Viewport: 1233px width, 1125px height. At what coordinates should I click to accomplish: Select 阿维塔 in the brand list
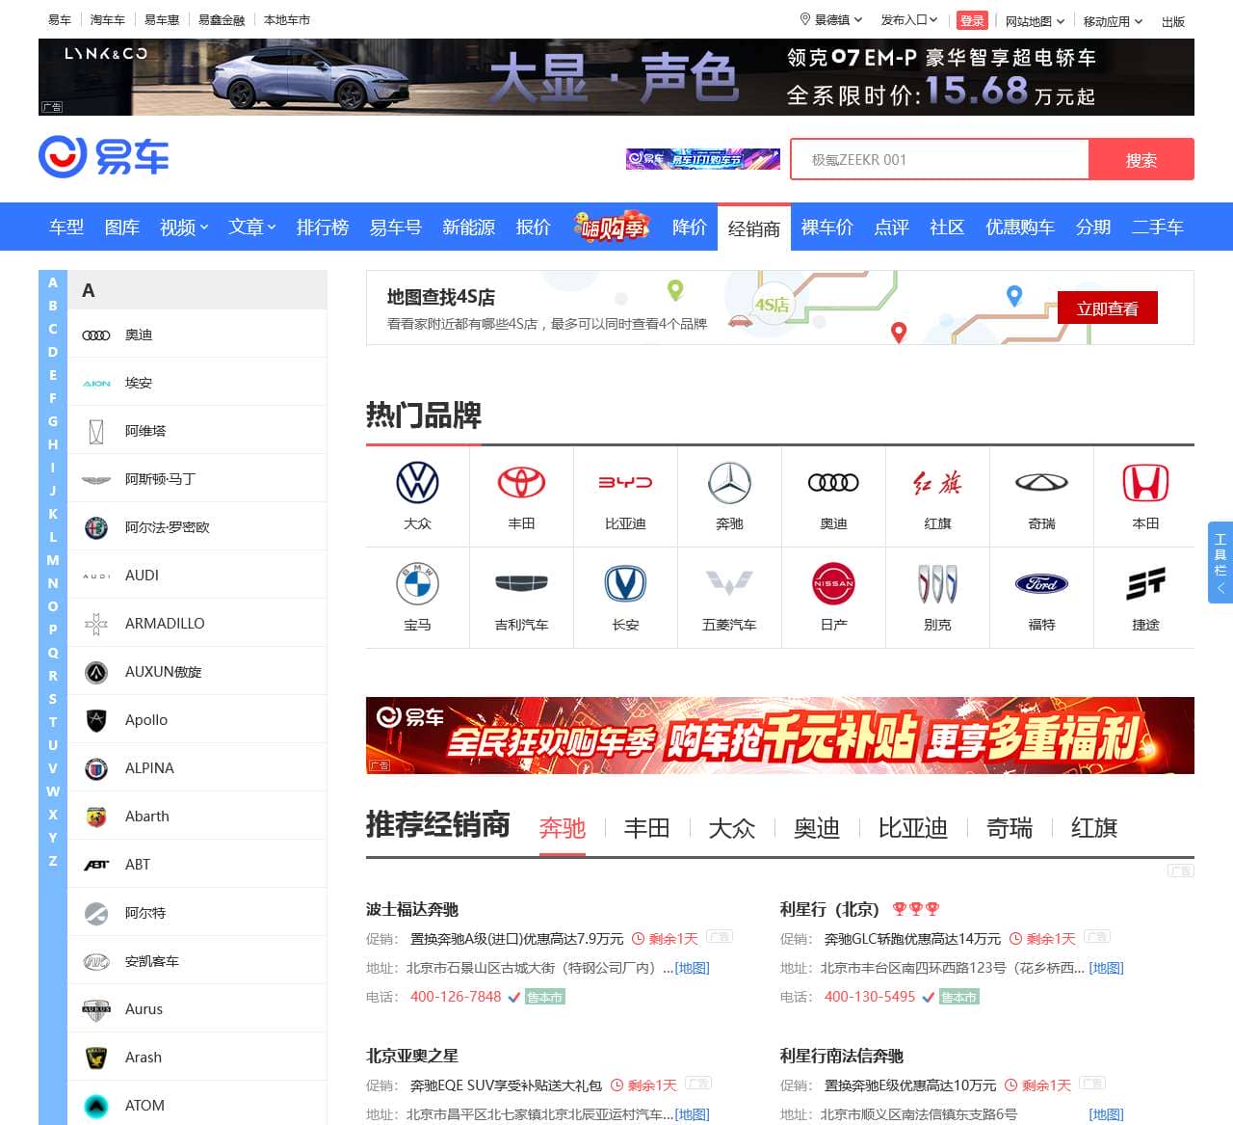tap(197, 431)
